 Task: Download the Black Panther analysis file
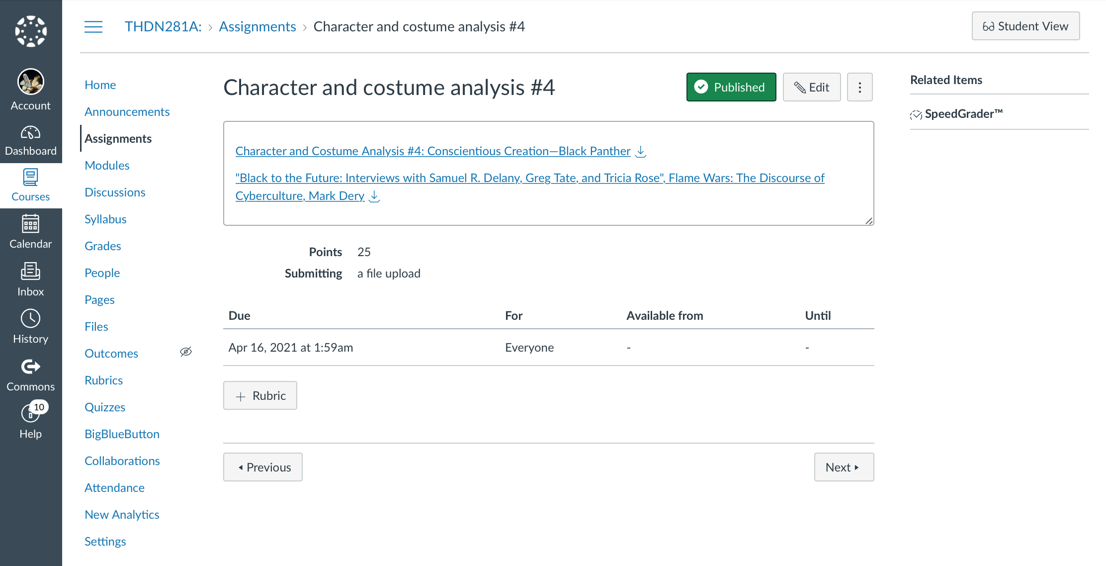click(641, 151)
